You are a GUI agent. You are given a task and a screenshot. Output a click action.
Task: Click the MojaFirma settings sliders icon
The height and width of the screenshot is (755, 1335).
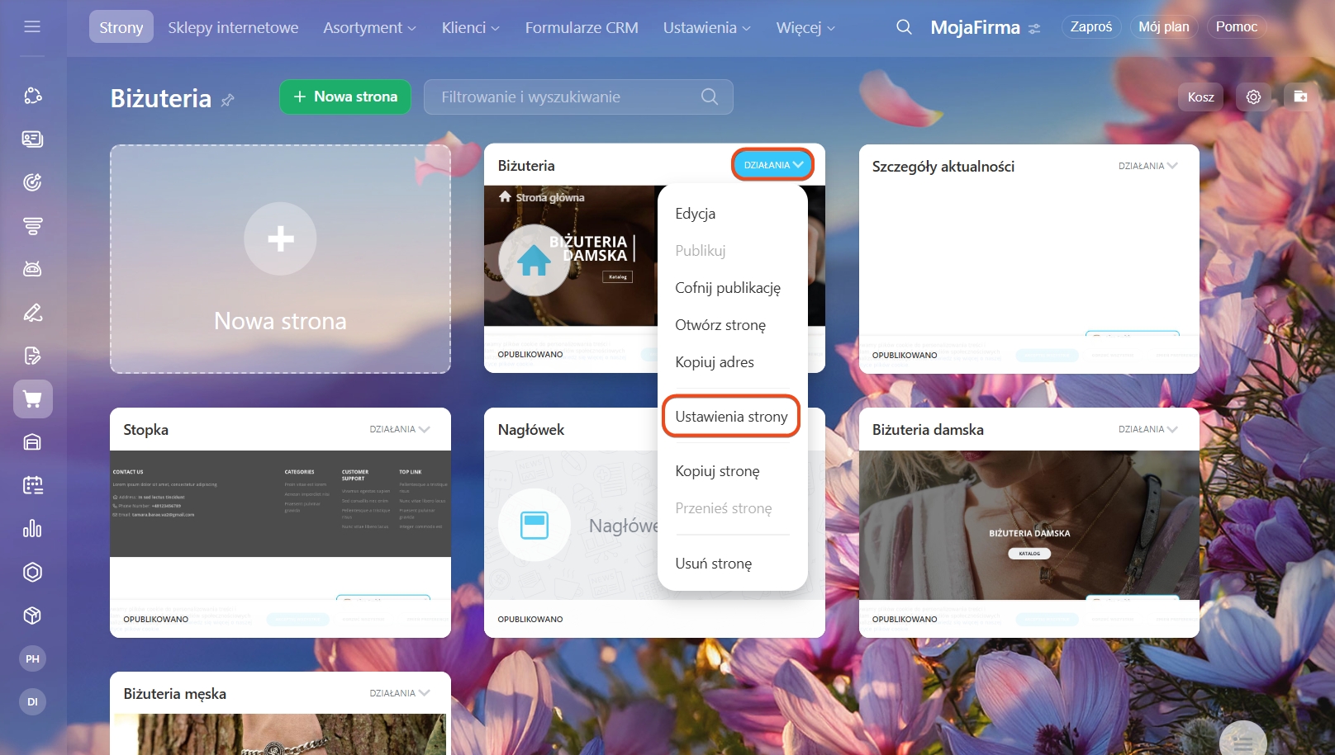click(x=1034, y=29)
